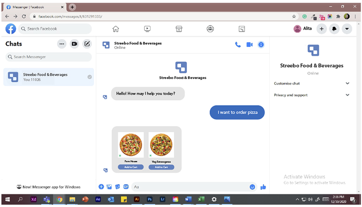Image resolution: width=362 pixels, height=207 pixels.
Task: Open more actions plus icon in composer
Action: pyautogui.click(x=101, y=187)
